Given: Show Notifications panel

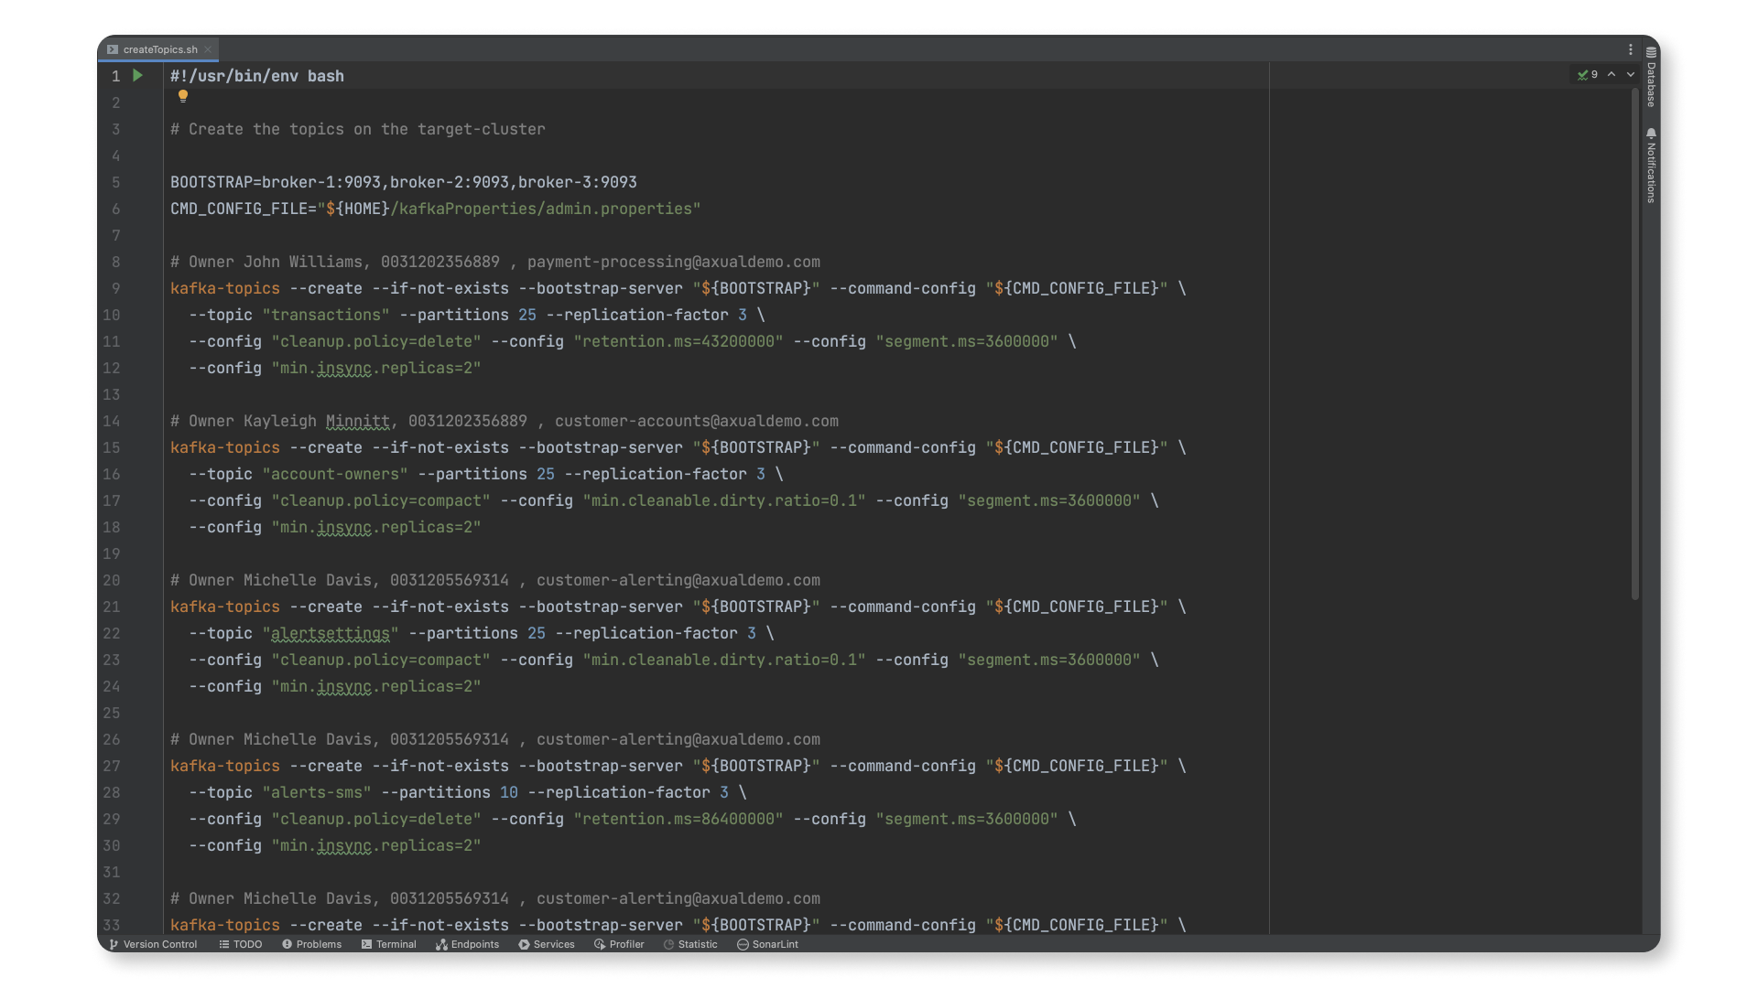Looking at the screenshot, I should pos(1651,165).
